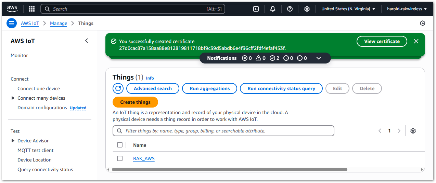The width and height of the screenshot is (436, 183).
Task: Launch the CloudShell terminal icon
Action: coord(256,9)
